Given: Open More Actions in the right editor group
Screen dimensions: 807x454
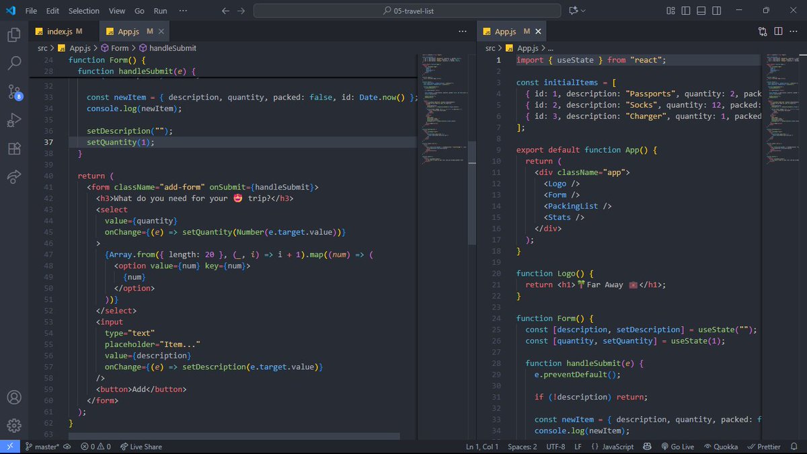Looking at the screenshot, I should coord(794,31).
